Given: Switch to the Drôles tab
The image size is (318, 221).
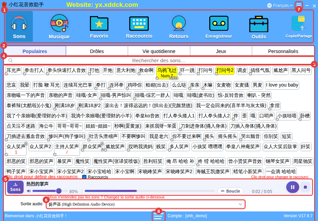Looking at the screenshot, I should tap(97, 51).
